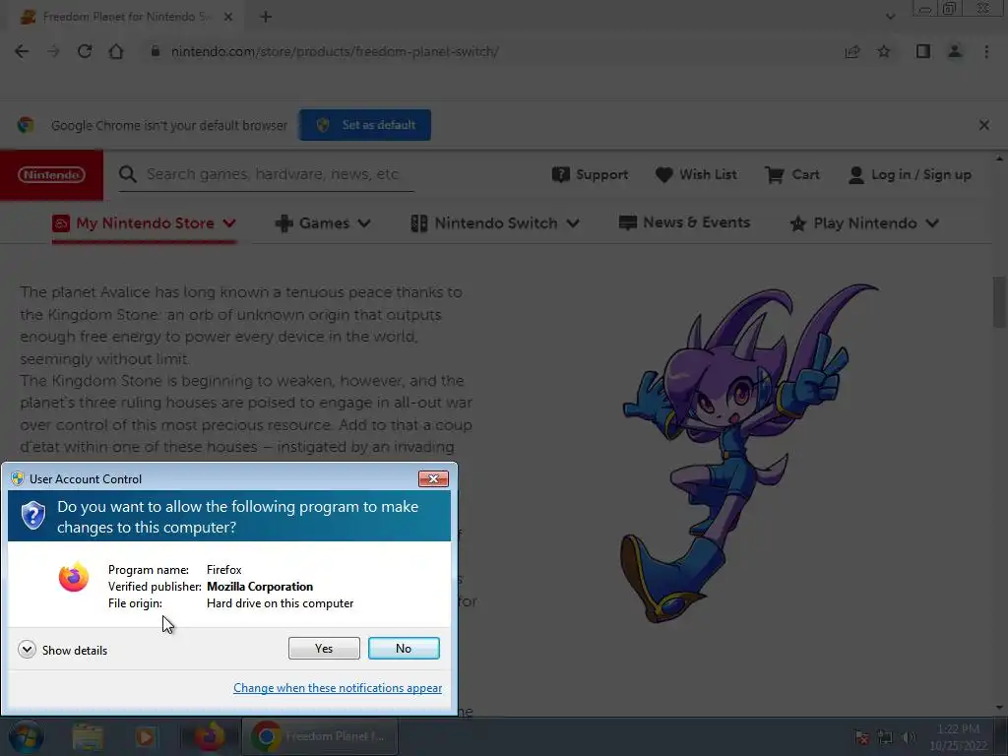Open Change when these notifications appear link

click(x=338, y=688)
